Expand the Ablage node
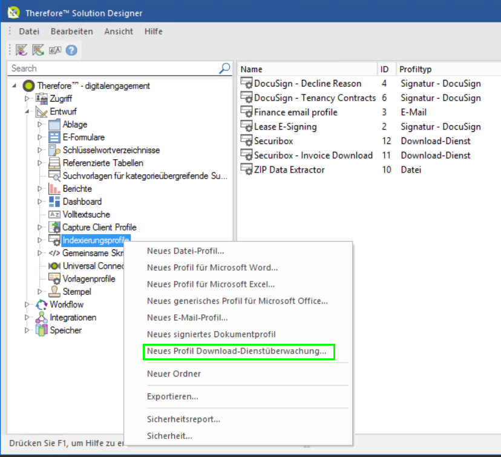Screen dimensions: 501x457 pos(40,124)
